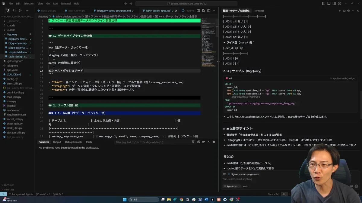Open errors and warnings count in status bar
The width and height of the screenshot is (362, 203).
click(57, 194)
